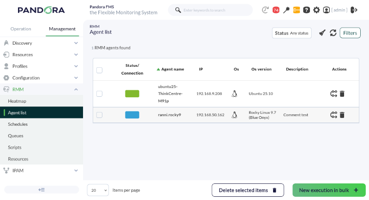Expand the Configuration menu chevron
Viewport: 369px width, 200px height.
click(x=76, y=78)
